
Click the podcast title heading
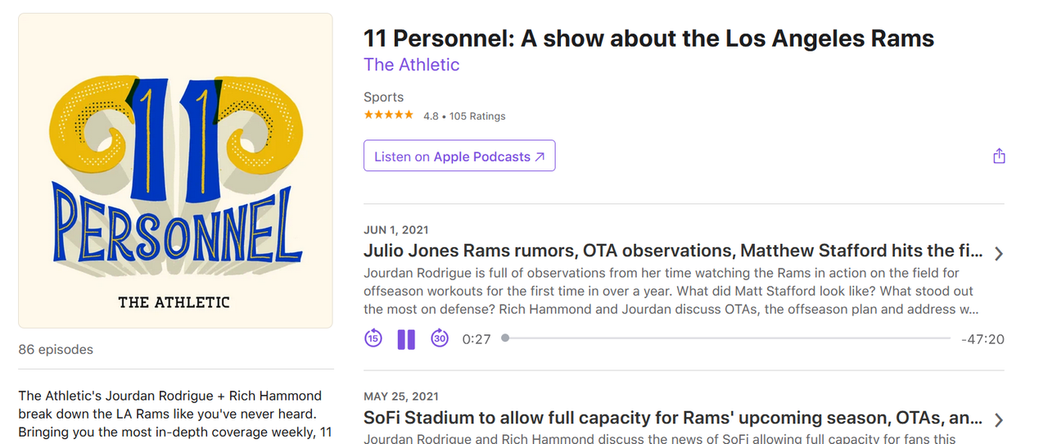(x=649, y=39)
